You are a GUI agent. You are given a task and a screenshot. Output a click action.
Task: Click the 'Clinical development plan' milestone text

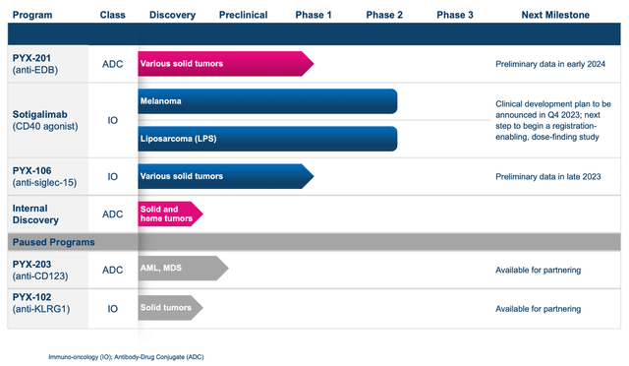click(552, 120)
